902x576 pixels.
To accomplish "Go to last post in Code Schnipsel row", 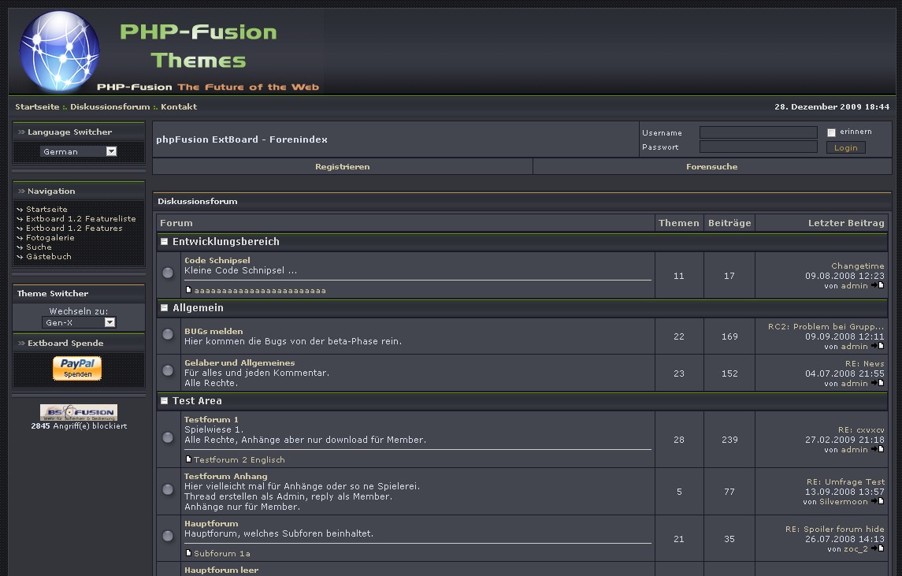I will click(x=878, y=285).
